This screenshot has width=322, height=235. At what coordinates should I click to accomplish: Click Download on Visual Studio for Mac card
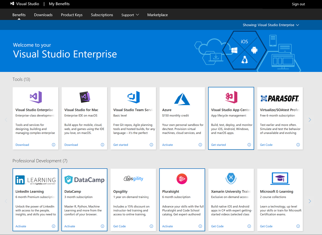[71, 145]
